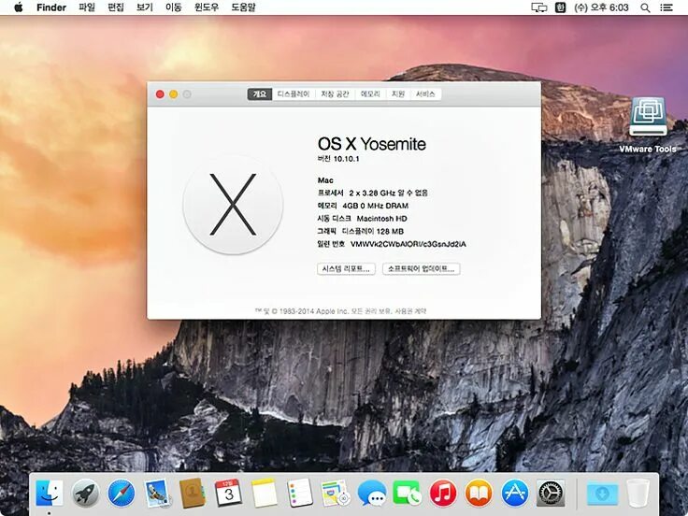Minimize the About This Mac window

[174, 94]
